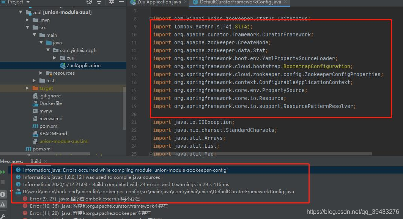This screenshot has width=403, height=219.
Task: Close the ZuulApplication.java tab
Action: tap(186, 2)
